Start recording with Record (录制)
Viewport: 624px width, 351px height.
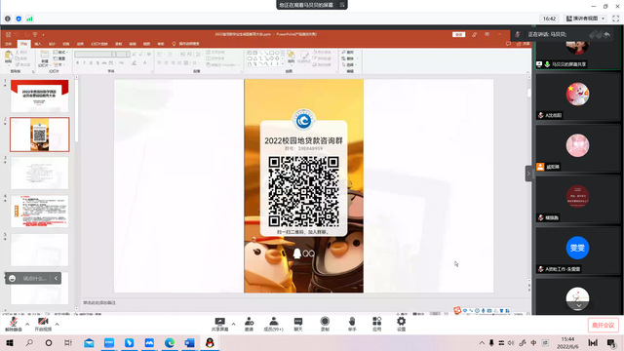pos(325,324)
